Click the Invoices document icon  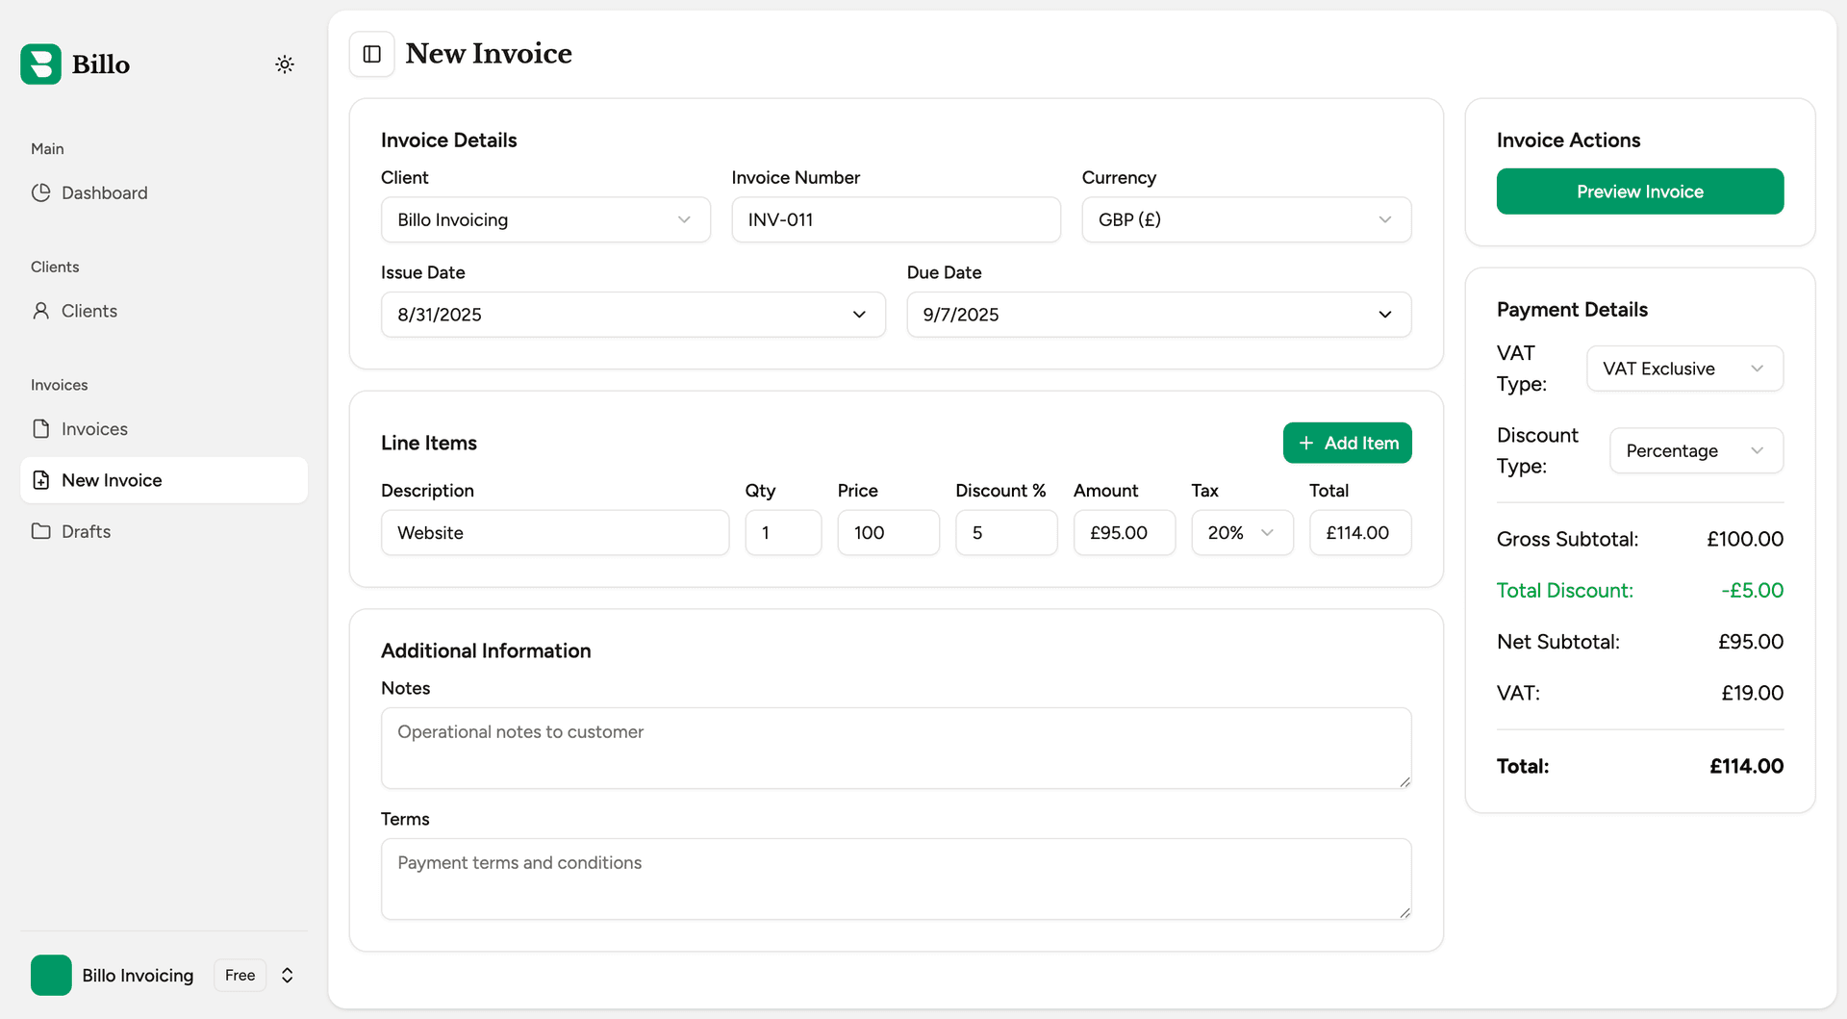[39, 428]
